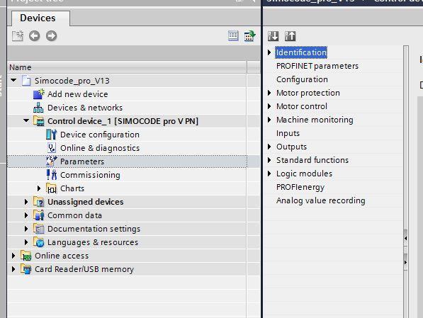Viewport: 423px width, 318px height.
Task: Click the Documentation settings icon
Action: 38,229
